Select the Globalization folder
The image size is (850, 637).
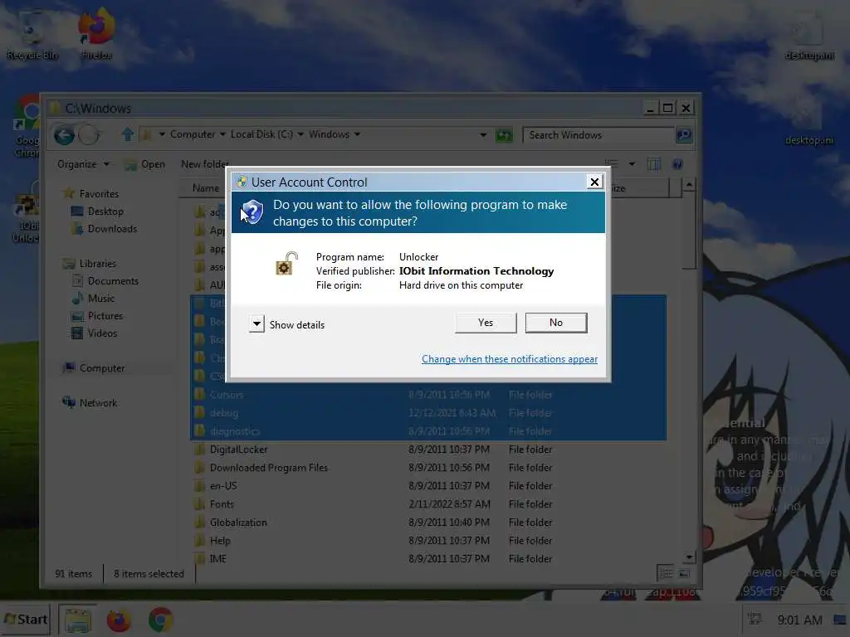[428, 523]
